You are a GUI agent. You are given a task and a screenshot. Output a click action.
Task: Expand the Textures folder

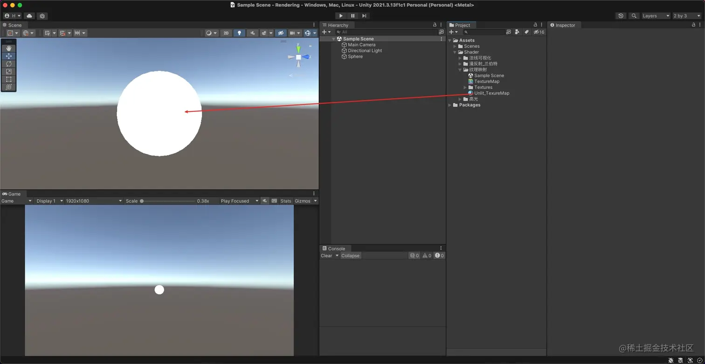point(465,88)
